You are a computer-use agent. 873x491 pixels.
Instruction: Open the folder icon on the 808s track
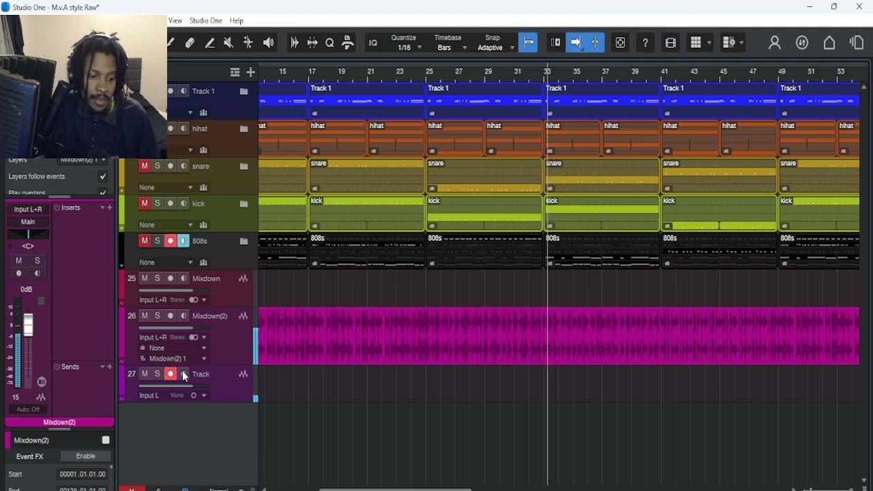tap(243, 241)
